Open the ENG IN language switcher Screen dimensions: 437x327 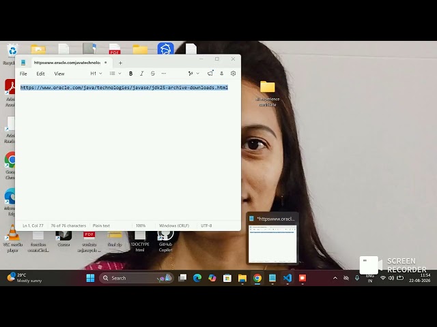(x=370, y=278)
